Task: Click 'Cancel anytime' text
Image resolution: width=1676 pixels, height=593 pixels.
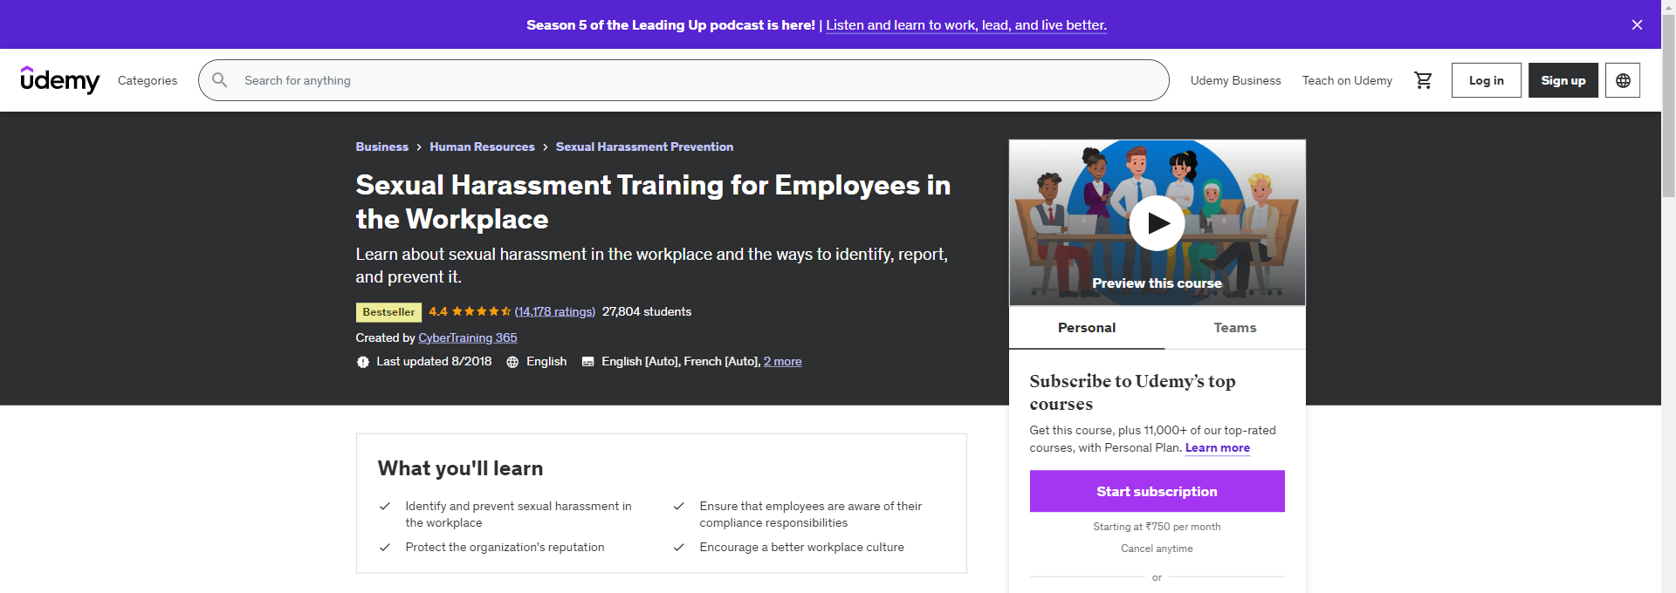Action: tap(1157, 549)
